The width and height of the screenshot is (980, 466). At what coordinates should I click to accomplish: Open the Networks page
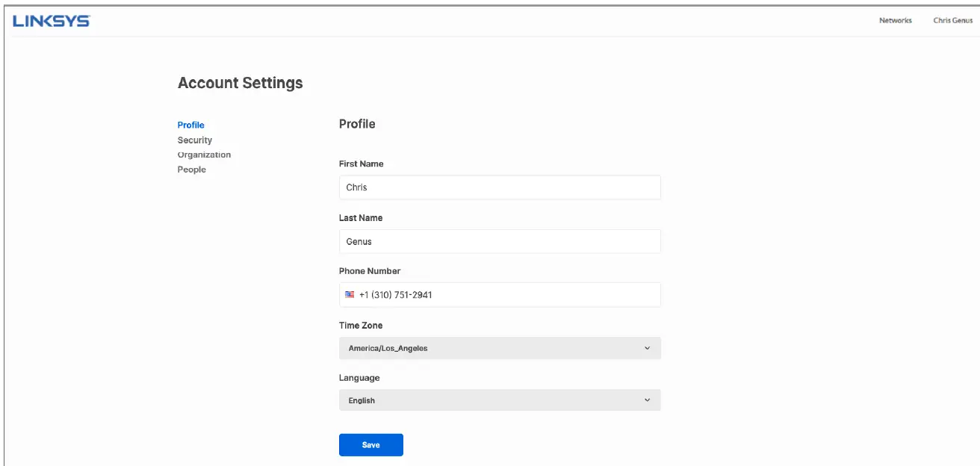click(x=895, y=21)
